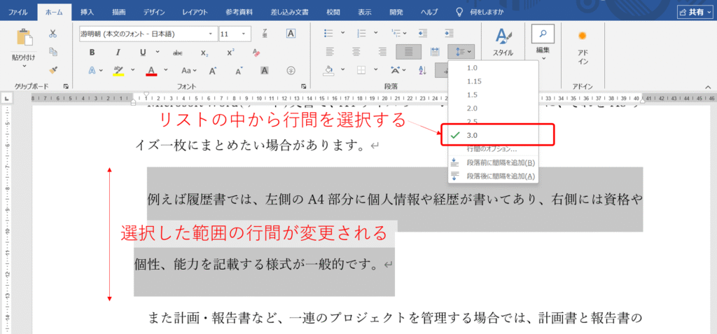Apply strikethrough to the selected text

pyautogui.click(x=177, y=52)
